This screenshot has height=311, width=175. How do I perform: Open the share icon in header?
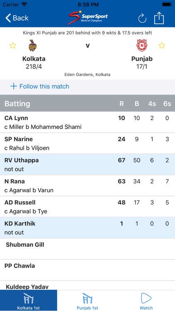pos(159,18)
